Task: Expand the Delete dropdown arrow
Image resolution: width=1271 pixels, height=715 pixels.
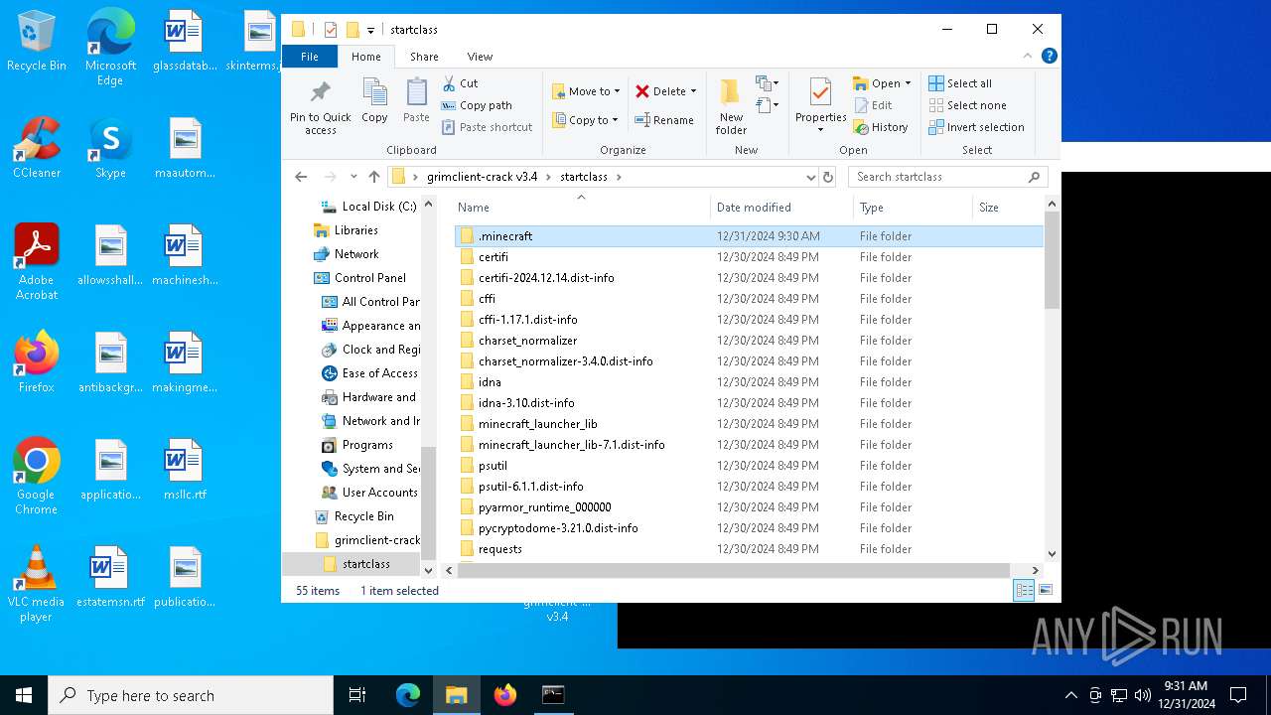Action: click(693, 91)
